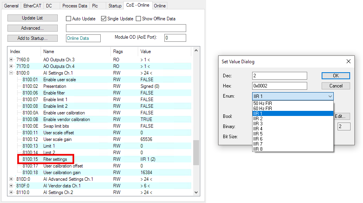363x203 pixels.
Task: Expand the 7170:0 AO Outputs Ch.4 node
Action: coord(11,66)
